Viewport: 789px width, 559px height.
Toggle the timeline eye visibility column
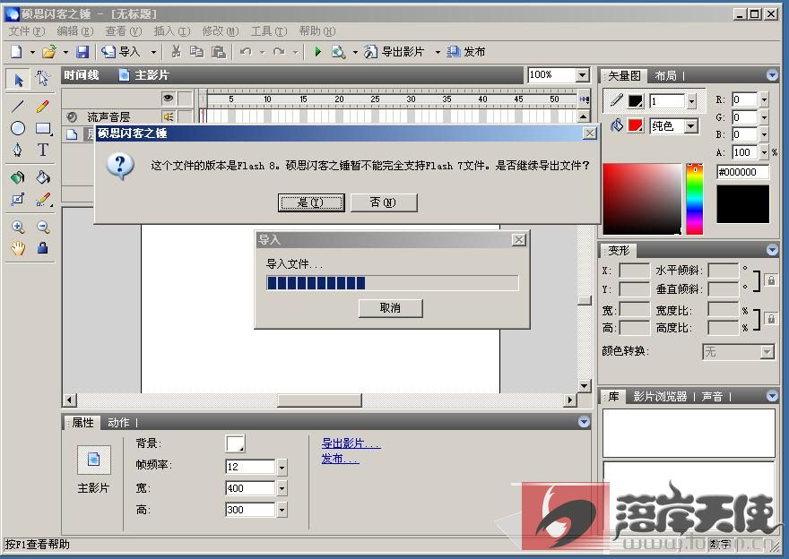pos(168,98)
